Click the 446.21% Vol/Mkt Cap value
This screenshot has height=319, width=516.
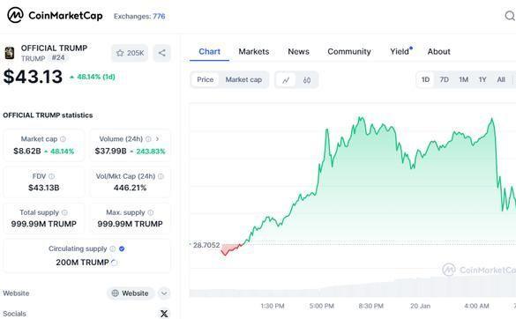point(130,188)
